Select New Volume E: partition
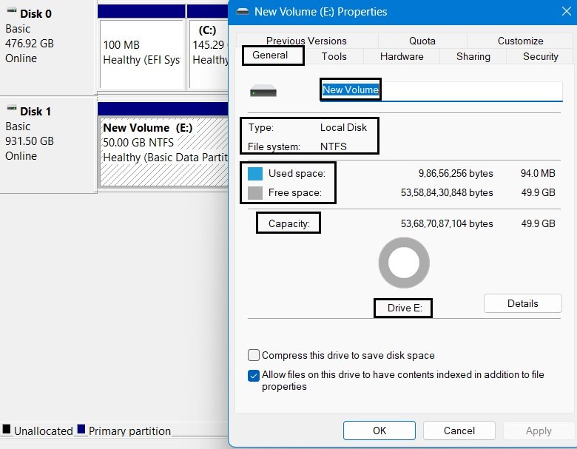Screen dimensions: 577x449 [163, 152]
